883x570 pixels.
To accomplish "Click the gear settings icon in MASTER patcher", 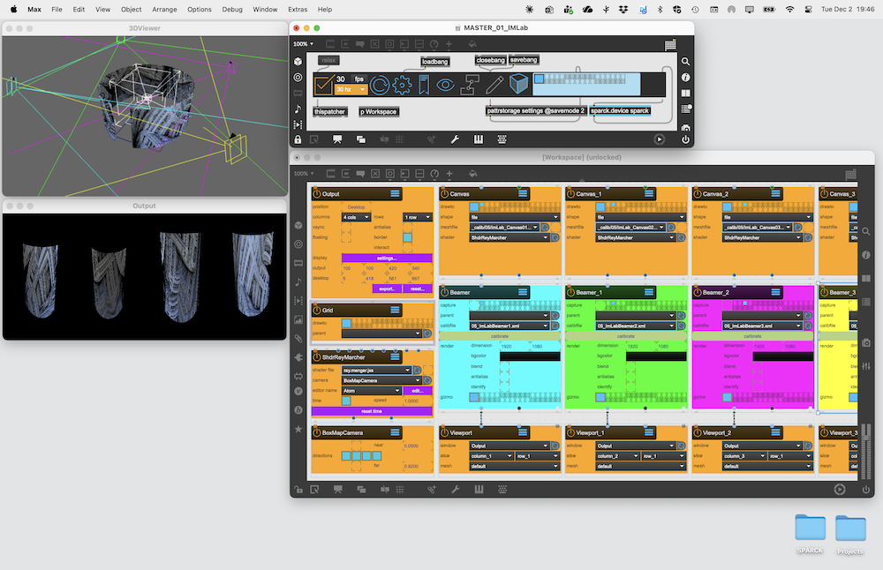I will [403, 85].
